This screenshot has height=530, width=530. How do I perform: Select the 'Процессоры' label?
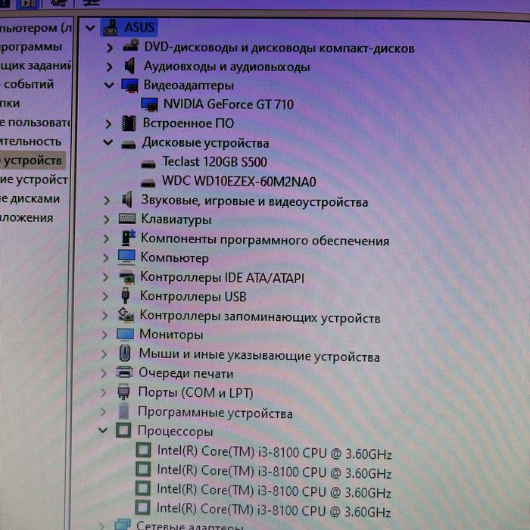(175, 432)
